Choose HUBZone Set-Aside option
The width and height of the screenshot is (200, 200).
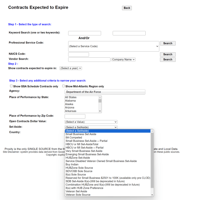(108, 158)
